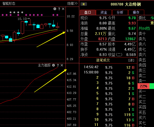Open settings gear beside 主力追踪
The width and height of the screenshot is (154, 127).
pos(54,65)
